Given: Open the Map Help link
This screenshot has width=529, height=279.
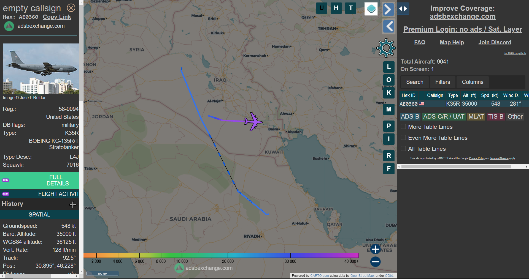Looking at the screenshot, I should coord(452,42).
